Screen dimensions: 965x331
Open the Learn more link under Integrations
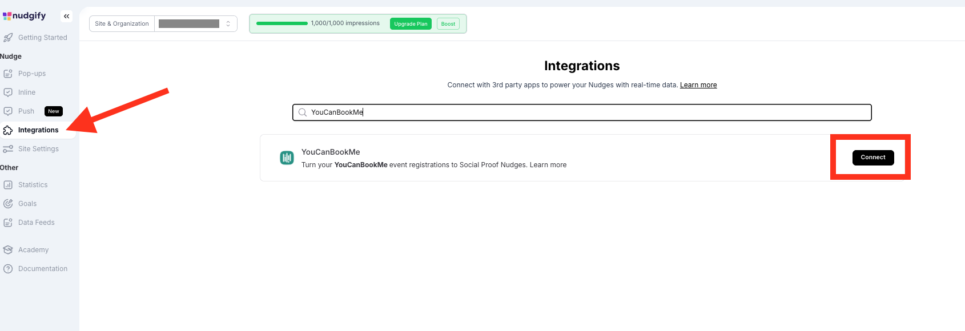pos(698,85)
